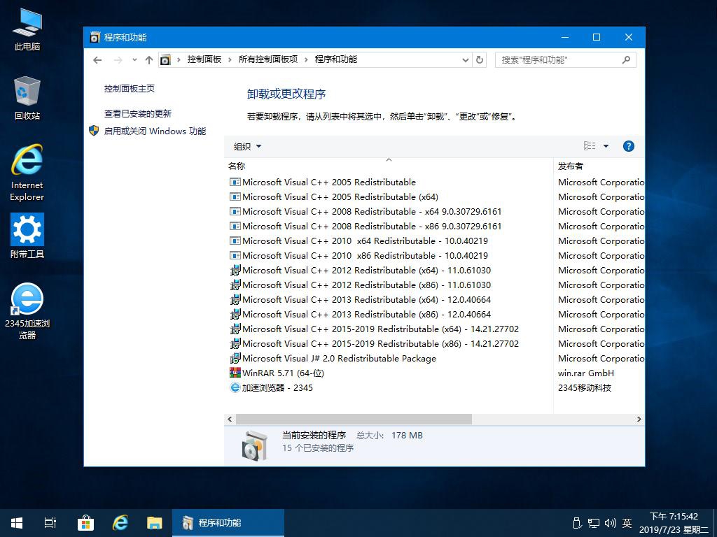
Task: Expand chevron after 控制面板 in breadcrumb
Action: pyautogui.click(x=230, y=60)
